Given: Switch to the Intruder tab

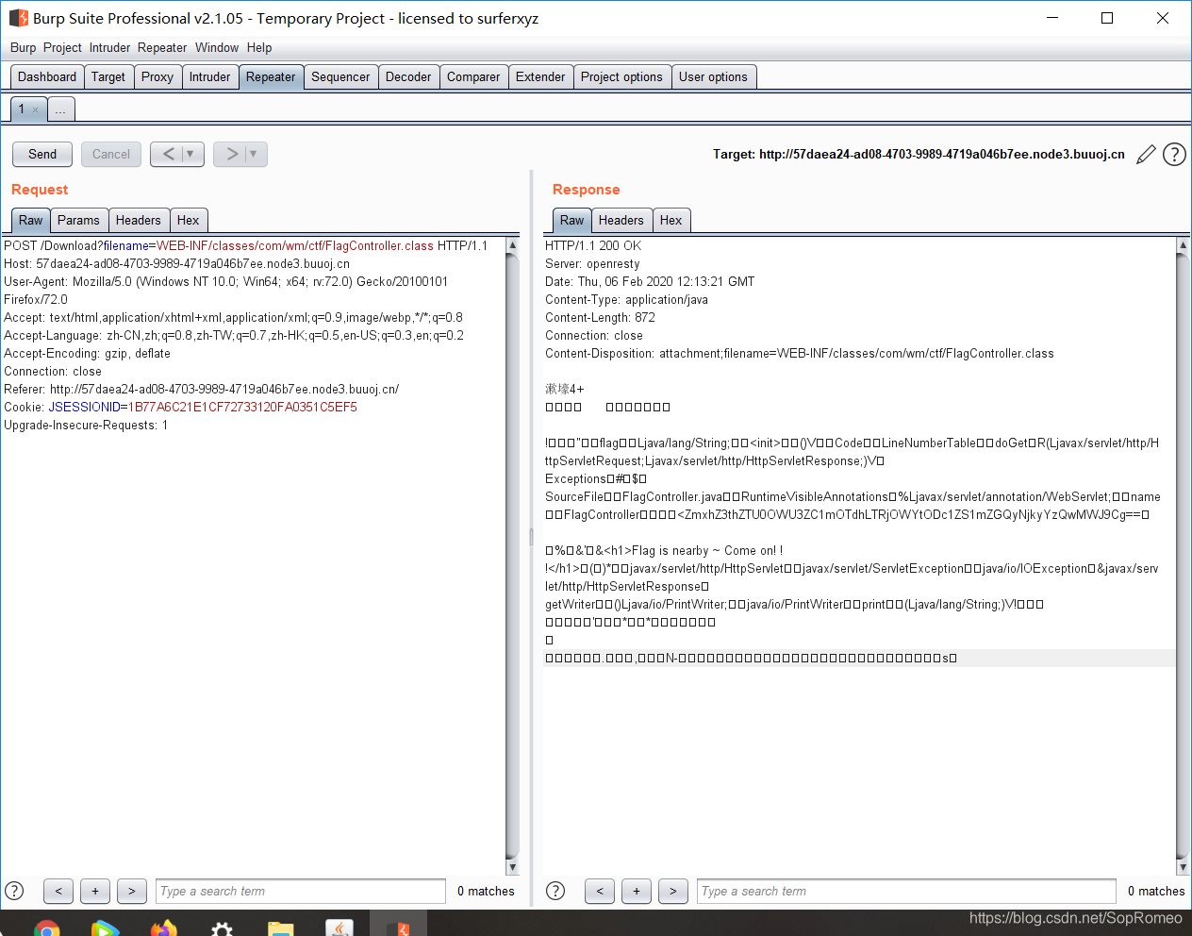Looking at the screenshot, I should coord(209,77).
